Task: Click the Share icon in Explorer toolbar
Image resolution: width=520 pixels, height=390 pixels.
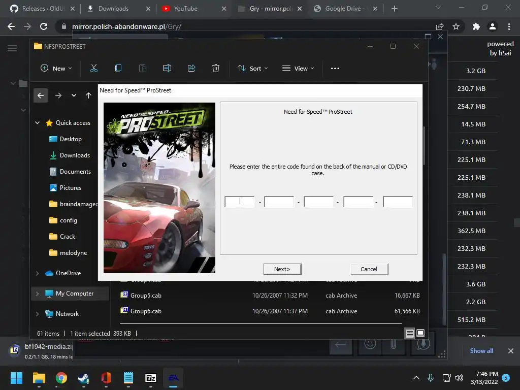Action: tap(191, 69)
